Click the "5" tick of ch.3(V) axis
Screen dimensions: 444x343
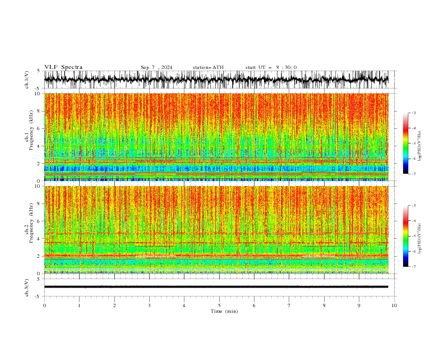39,279
